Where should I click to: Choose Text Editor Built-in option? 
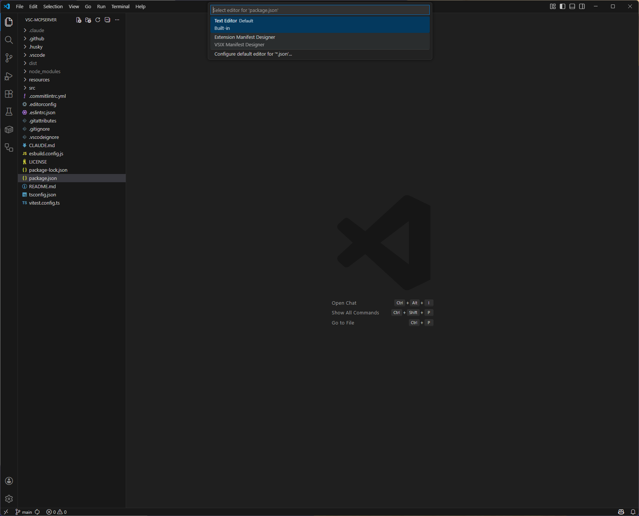point(320,24)
